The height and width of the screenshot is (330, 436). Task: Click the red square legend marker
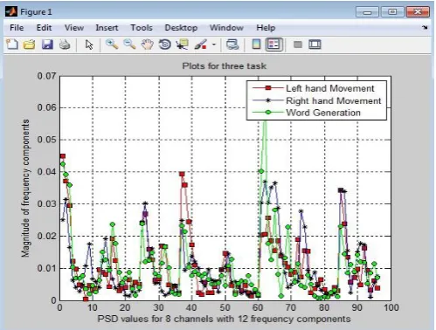coord(268,88)
